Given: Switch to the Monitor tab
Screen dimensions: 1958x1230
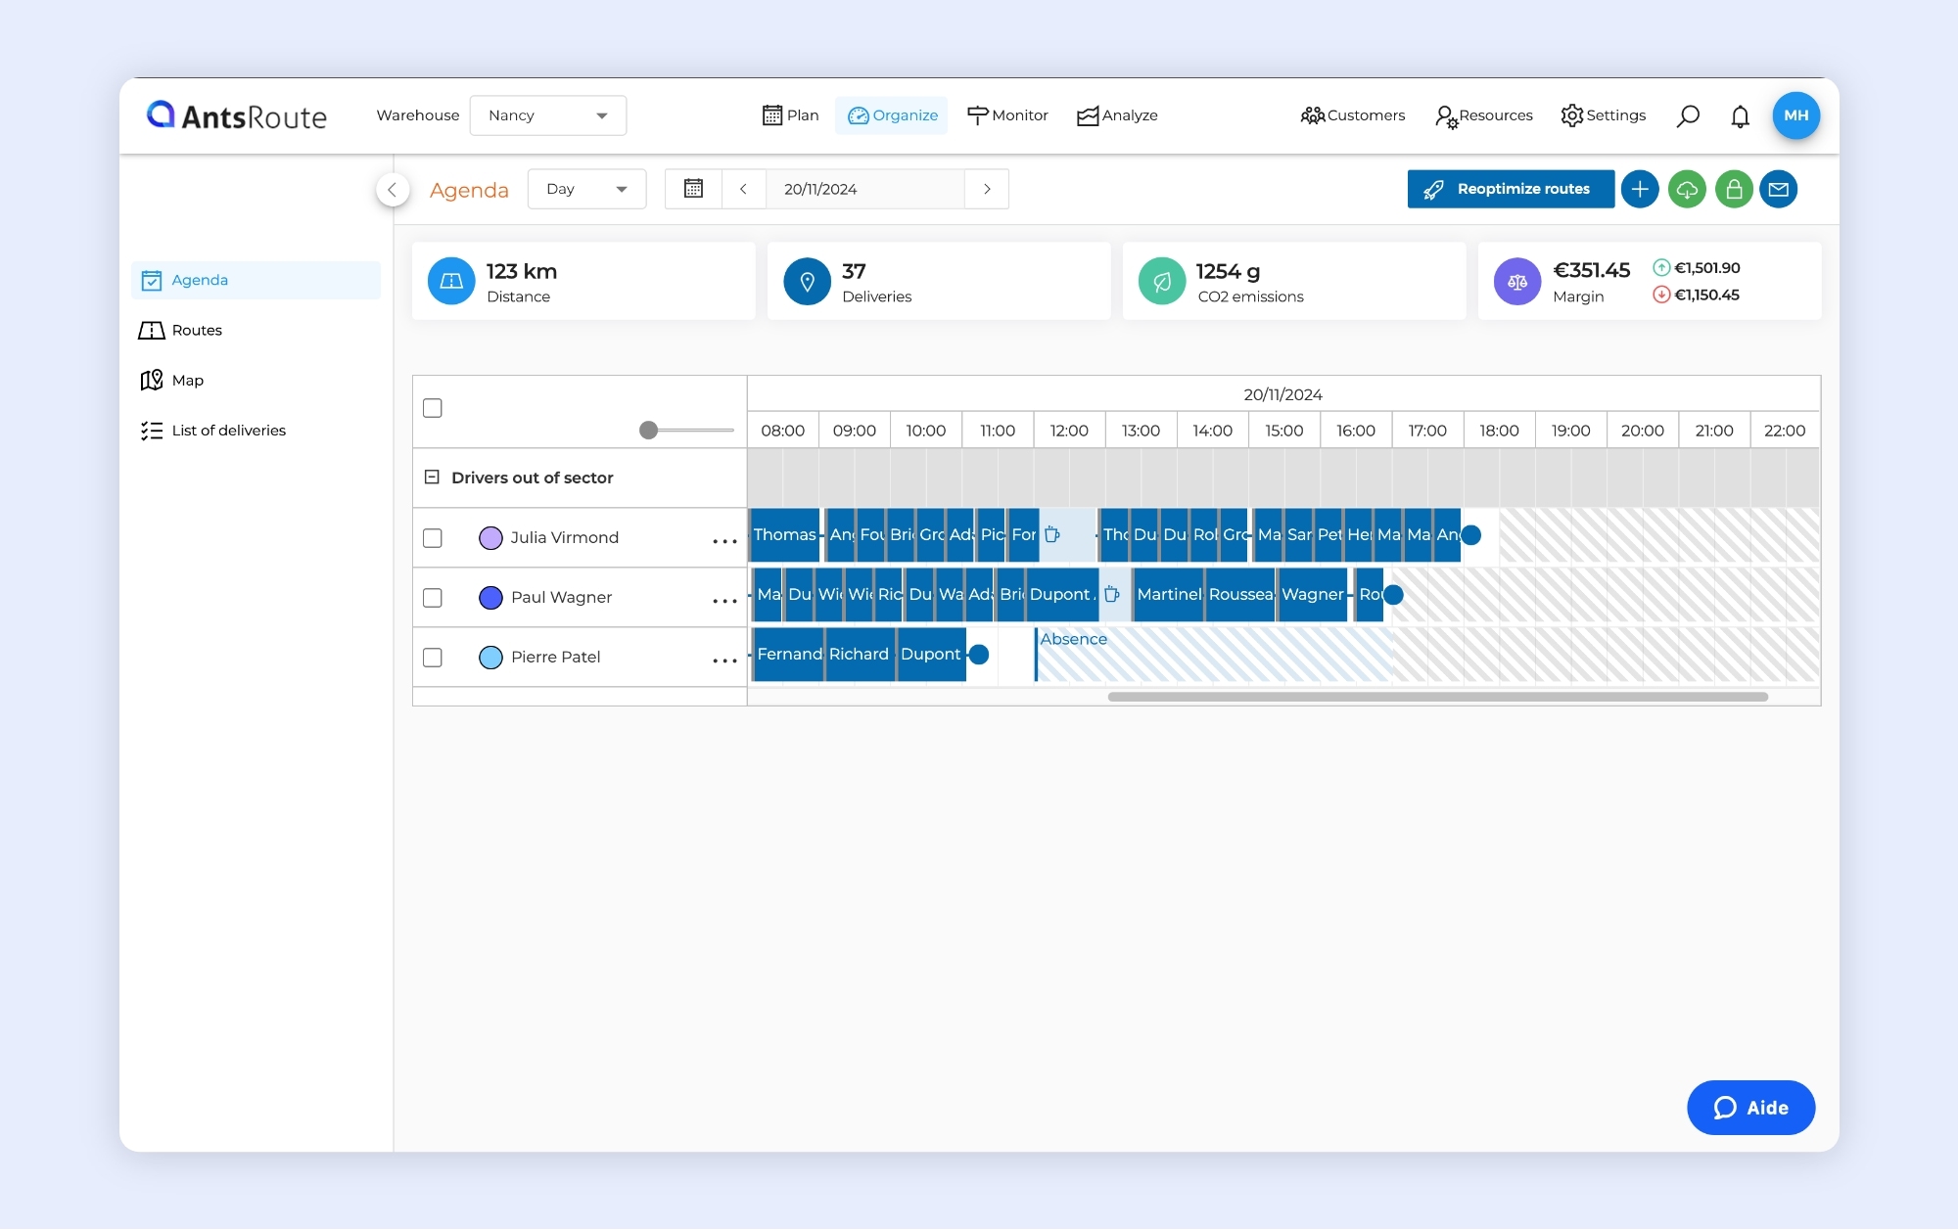Looking at the screenshot, I should point(1007,115).
